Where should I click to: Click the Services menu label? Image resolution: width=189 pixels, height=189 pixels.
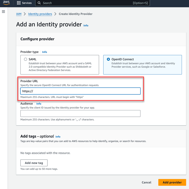(27, 3)
